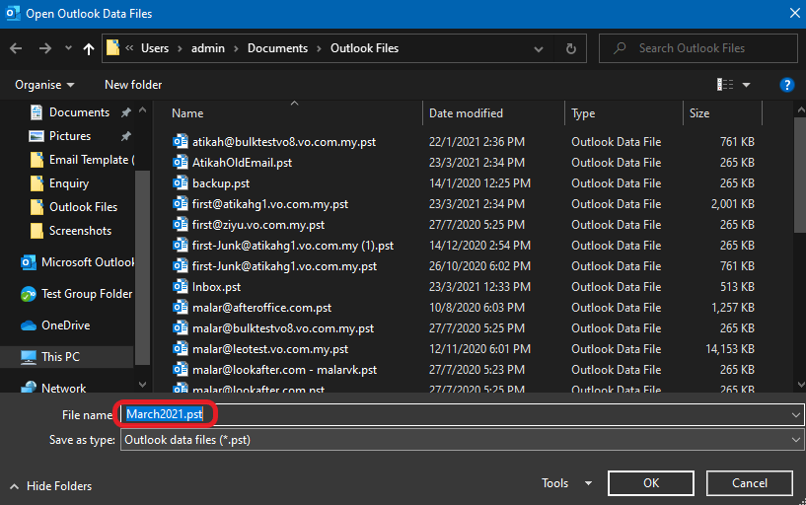Open the Organise menu
The height and width of the screenshot is (505, 806).
tap(44, 85)
